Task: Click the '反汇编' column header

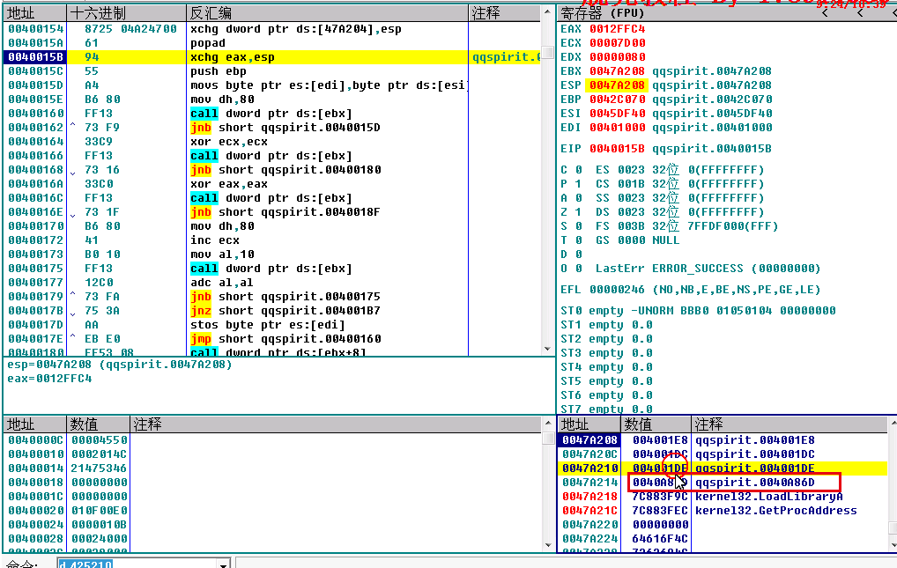Action: click(x=327, y=12)
